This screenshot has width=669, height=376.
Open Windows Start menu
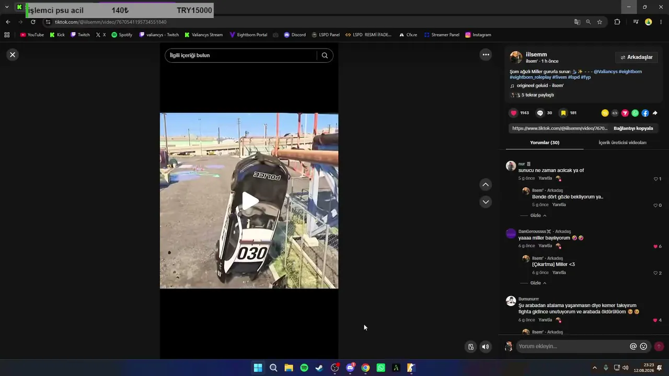tap(258, 368)
